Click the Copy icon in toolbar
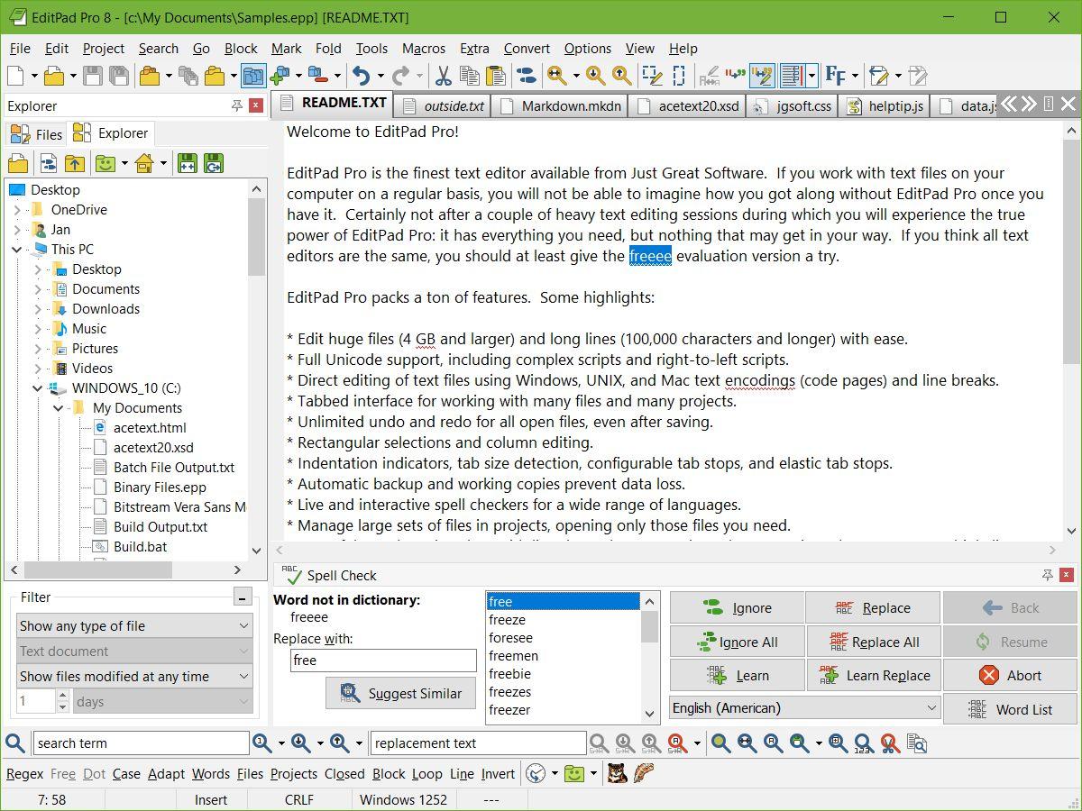 [x=469, y=77]
